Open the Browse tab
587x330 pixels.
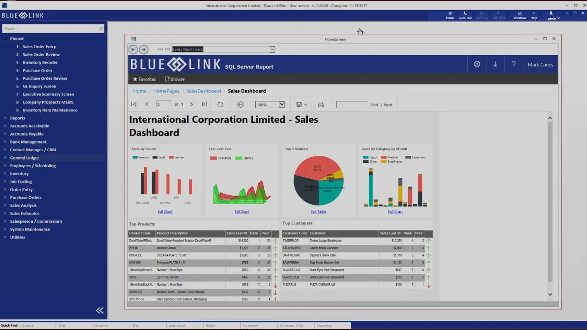coord(175,79)
